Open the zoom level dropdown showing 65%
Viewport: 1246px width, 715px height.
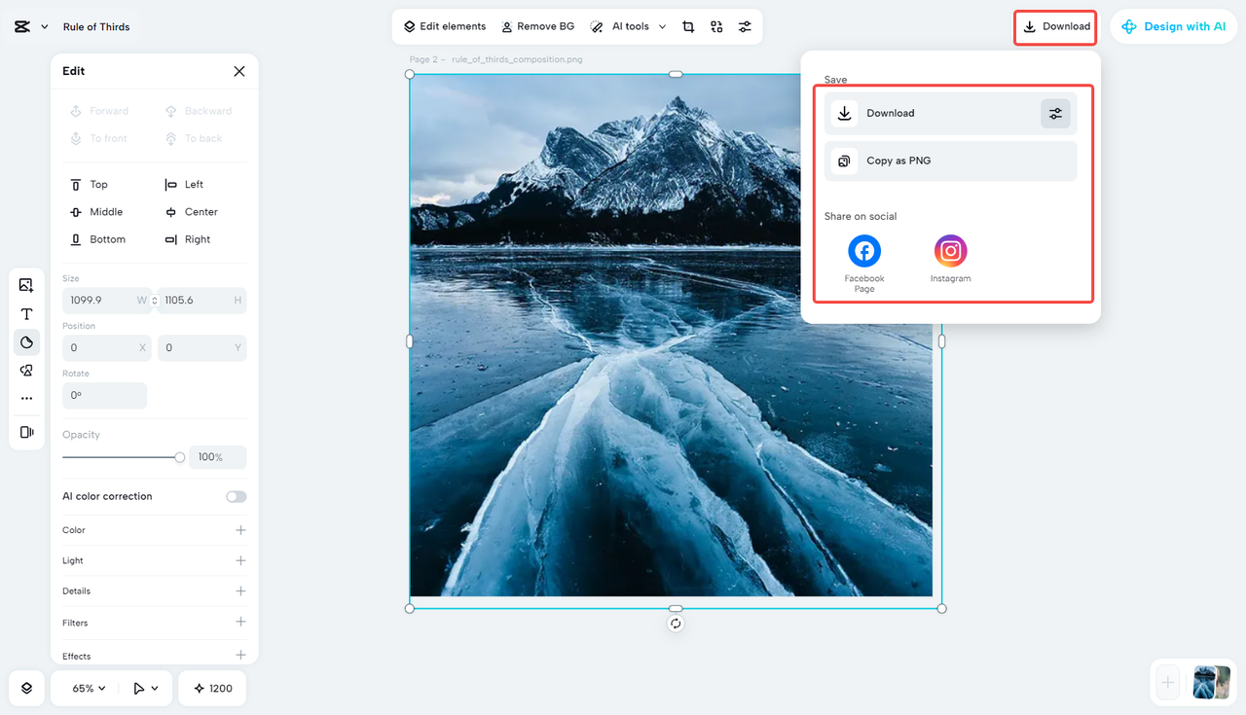pos(84,688)
